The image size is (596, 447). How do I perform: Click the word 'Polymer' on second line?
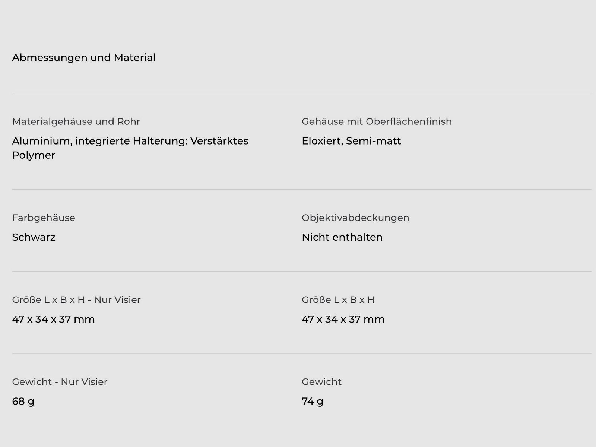34,155
